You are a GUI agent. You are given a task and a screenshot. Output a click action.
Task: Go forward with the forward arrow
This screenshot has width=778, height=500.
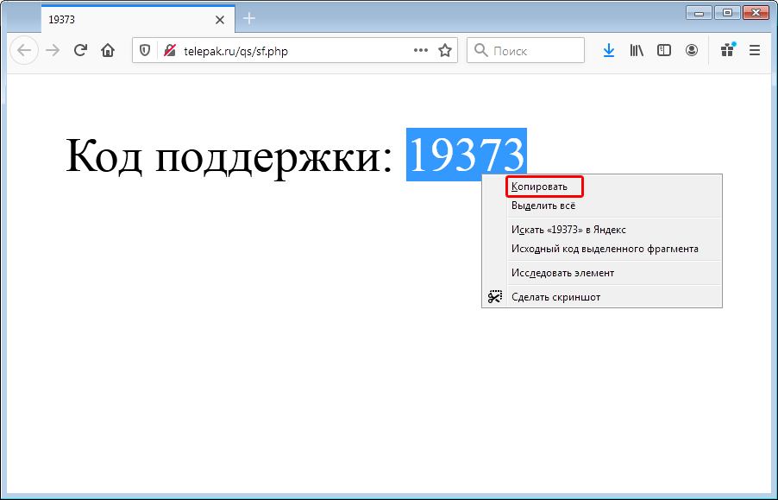pos(52,50)
